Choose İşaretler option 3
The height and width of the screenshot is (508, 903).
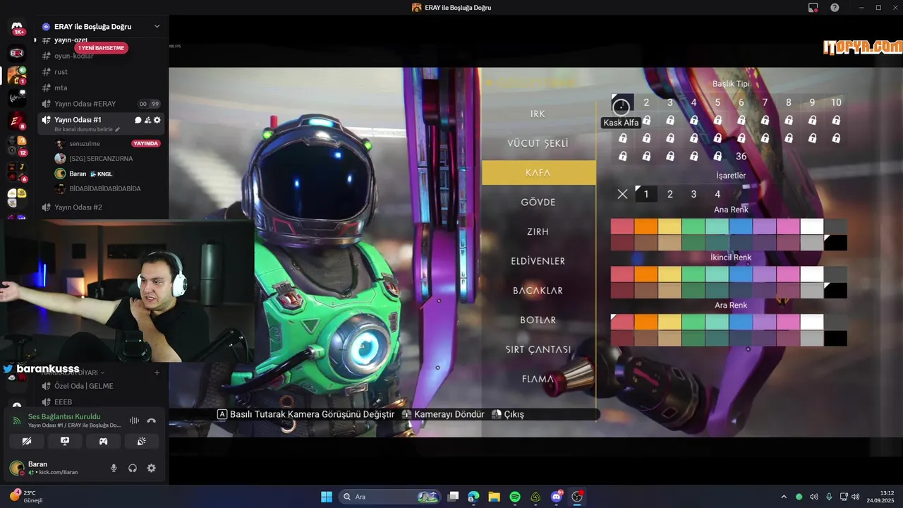click(693, 194)
